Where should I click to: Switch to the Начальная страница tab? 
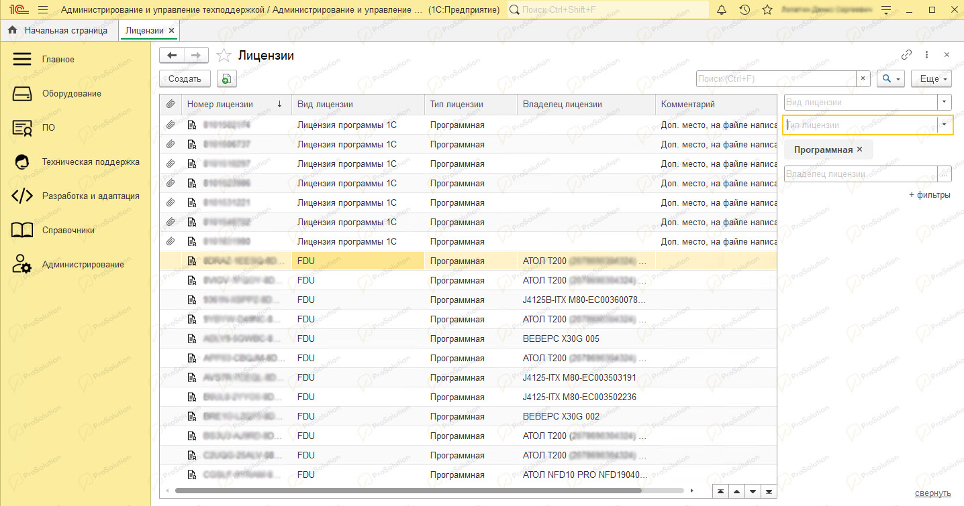[x=58, y=31]
